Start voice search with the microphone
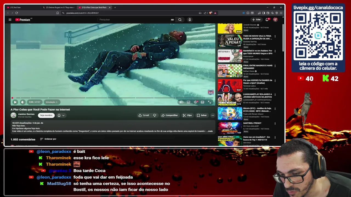The width and height of the screenshot is (351, 197). 189,19
